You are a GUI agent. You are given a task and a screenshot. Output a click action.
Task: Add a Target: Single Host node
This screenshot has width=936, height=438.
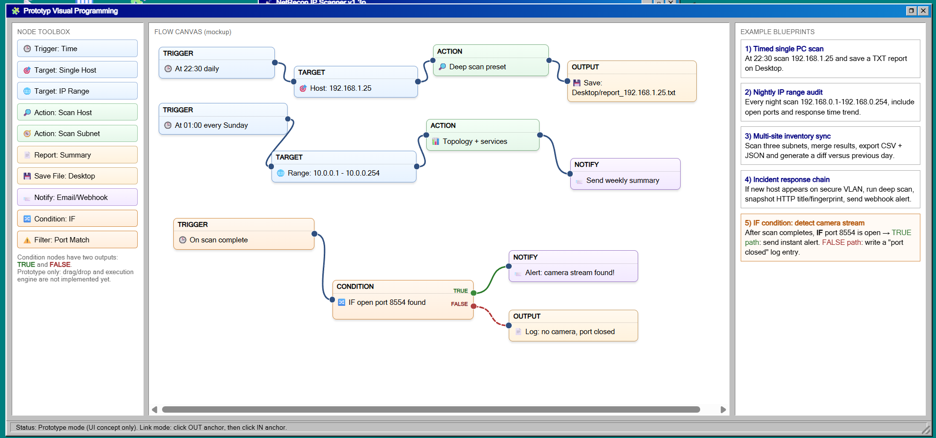click(77, 70)
